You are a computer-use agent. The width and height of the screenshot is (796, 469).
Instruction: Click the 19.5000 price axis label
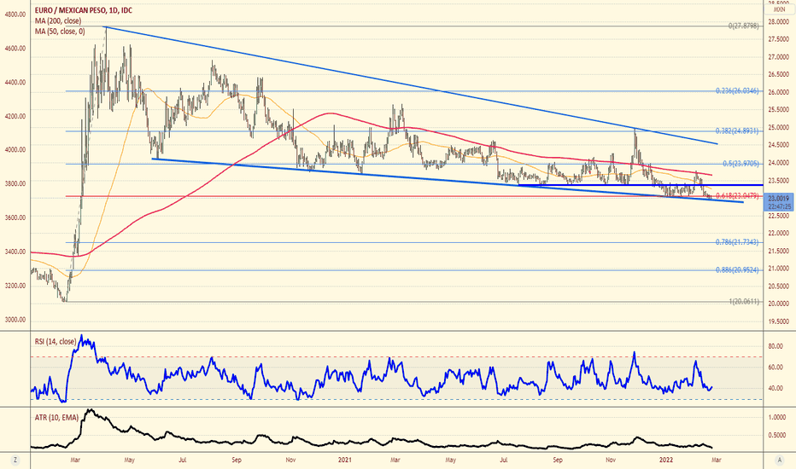(779, 321)
